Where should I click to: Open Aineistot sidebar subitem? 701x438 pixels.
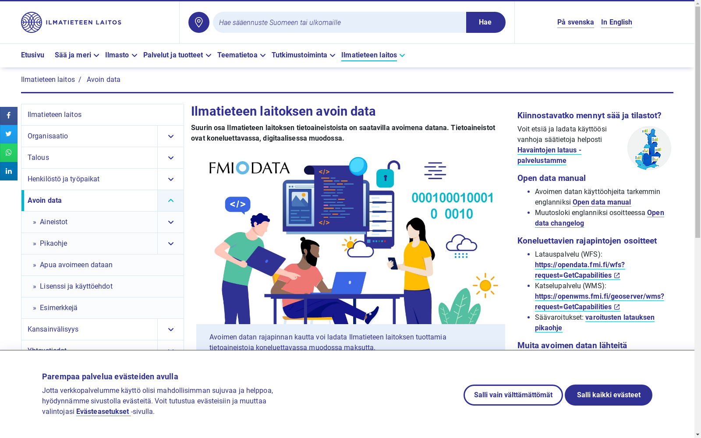click(x=89, y=222)
